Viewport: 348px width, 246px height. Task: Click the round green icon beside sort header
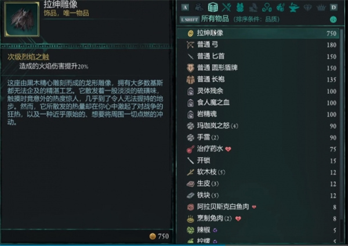(x=333, y=20)
